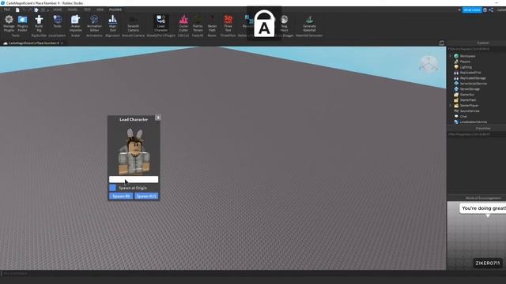Image resolution: width=506 pixels, height=284 pixels.
Task: Run the Generate Waterfall plugin
Action: click(309, 24)
